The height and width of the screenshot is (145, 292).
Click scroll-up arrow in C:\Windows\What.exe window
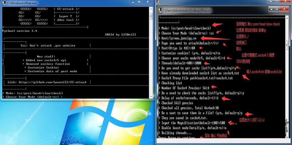(151, 9)
